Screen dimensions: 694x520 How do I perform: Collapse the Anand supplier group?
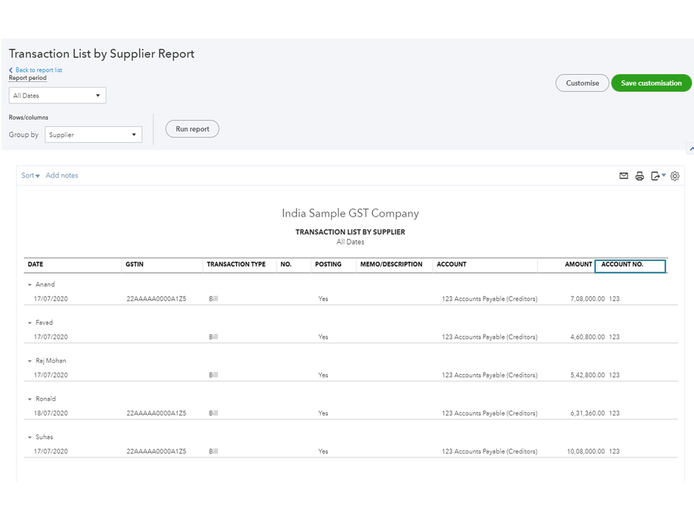[30, 285]
